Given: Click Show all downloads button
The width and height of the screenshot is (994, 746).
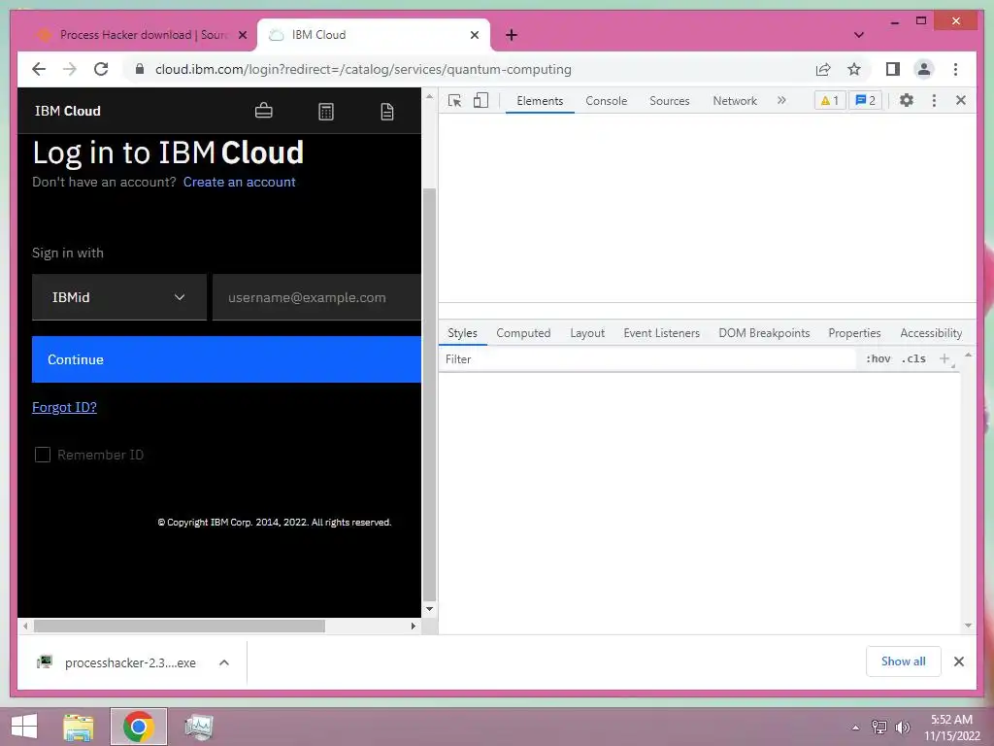Looking at the screenshot, I should [x=903, y=661].
